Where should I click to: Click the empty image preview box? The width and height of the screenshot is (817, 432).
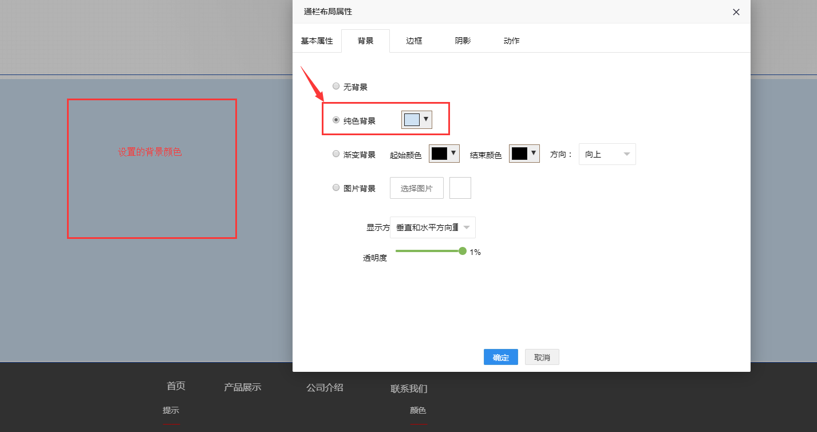point(460,188)
